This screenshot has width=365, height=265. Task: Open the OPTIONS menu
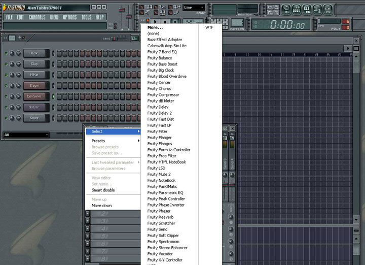coord(69,17)
